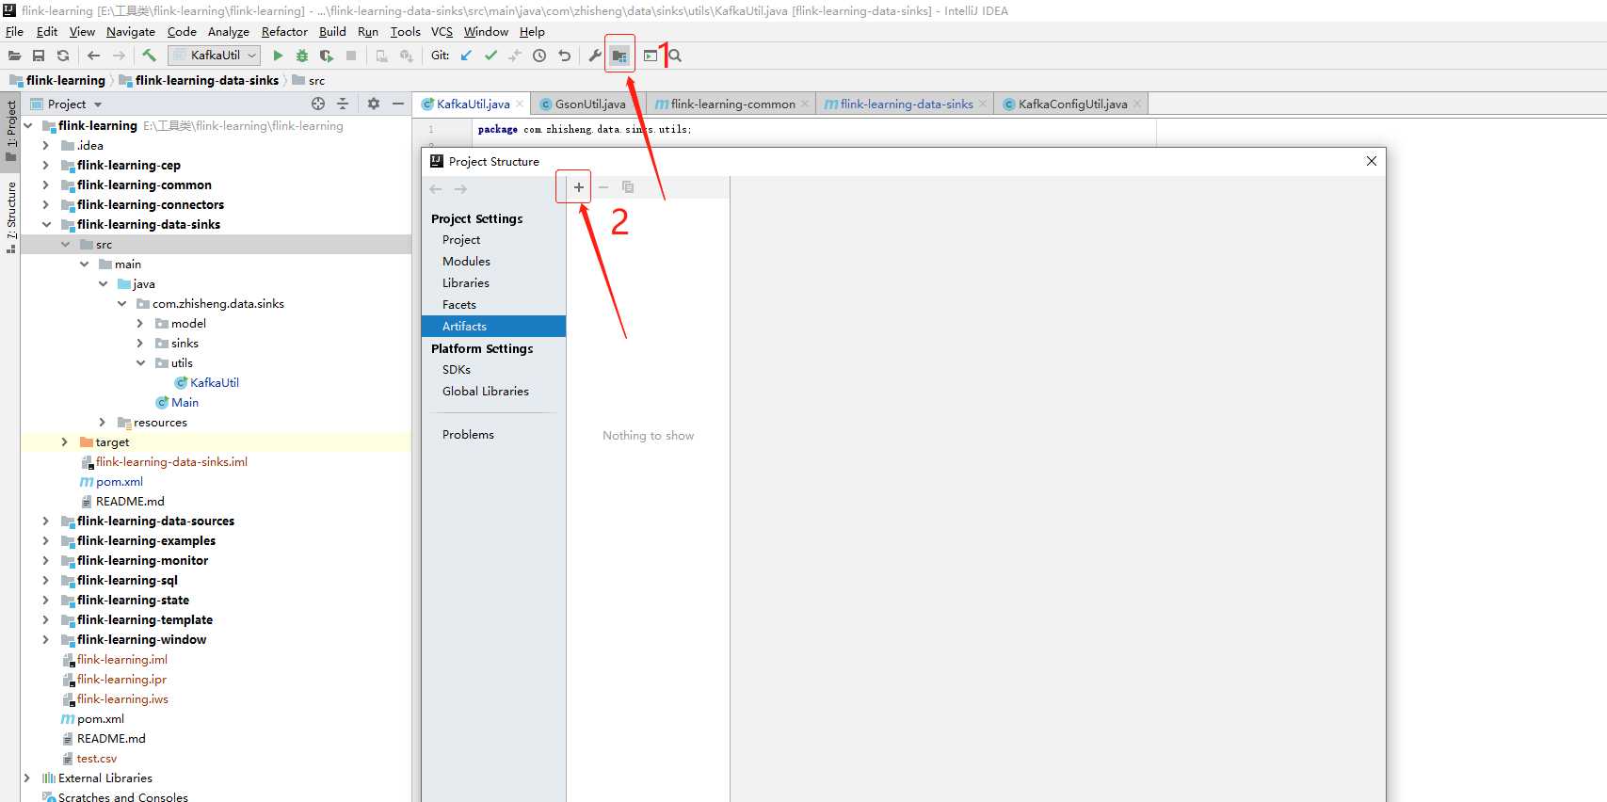This screenshot has height=802, width=1607.
Task: Start debugging with the bug icon
Action: (302, 56)
